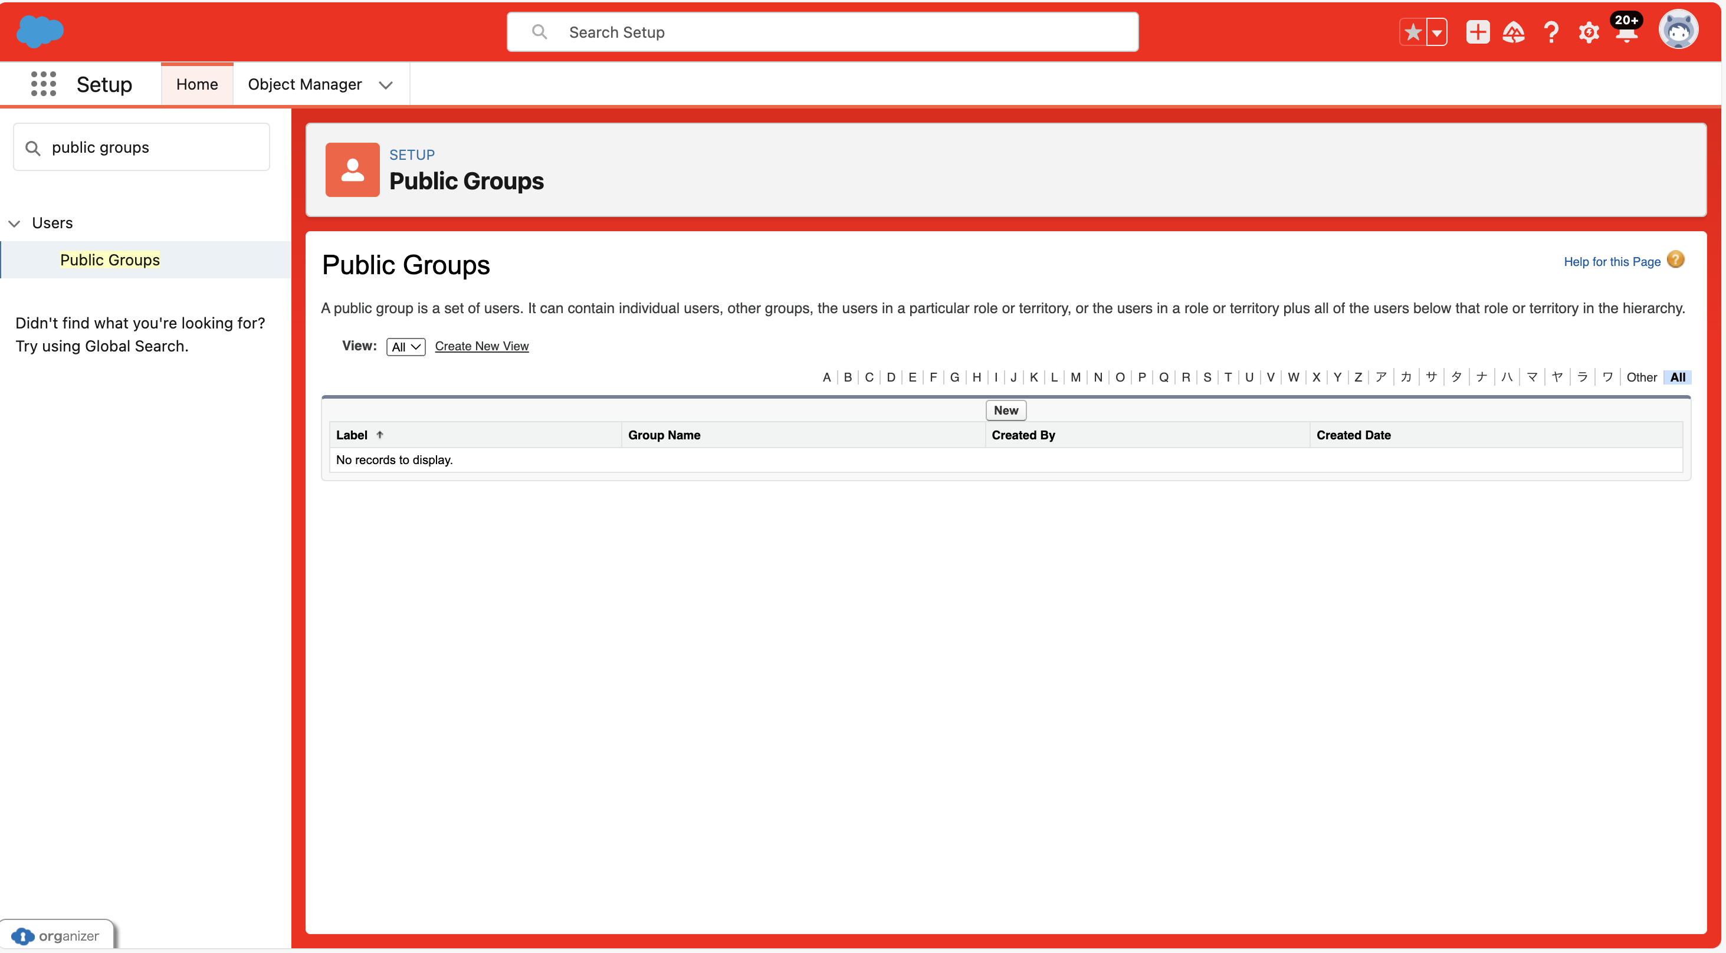Collapse the Users tree section
Image resolution: width=1726 pixels, height=953 pixels.
[15, 223]
